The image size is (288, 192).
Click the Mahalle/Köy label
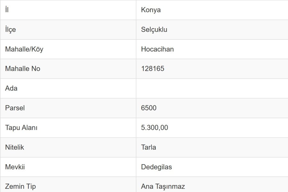click(24, 49)
